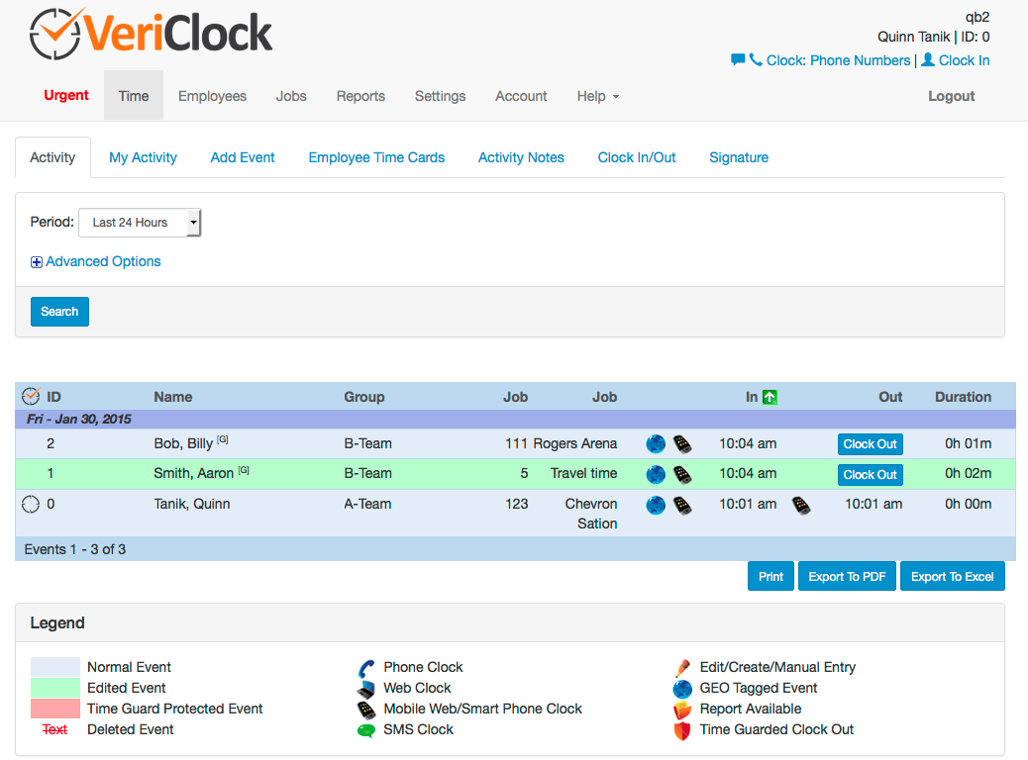Viewport: 1028px width, 760px height.
Task: Click the clock icon in the ID column header
Action: (x=30, y=396)
